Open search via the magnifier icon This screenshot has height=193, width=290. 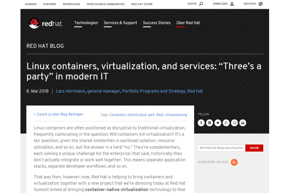coord(201,4)
